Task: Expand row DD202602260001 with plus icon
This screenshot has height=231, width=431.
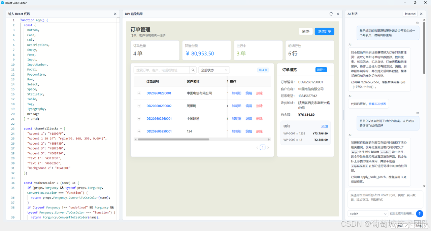Action: (x=139, y=119)
